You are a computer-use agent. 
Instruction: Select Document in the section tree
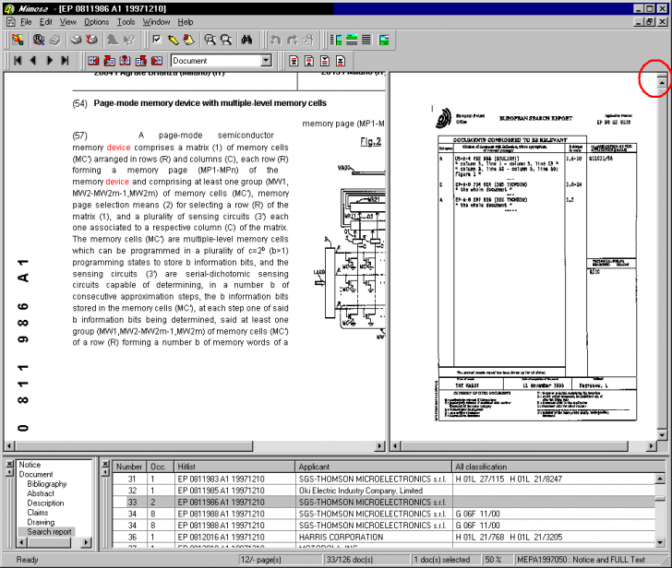coord(36,474)
